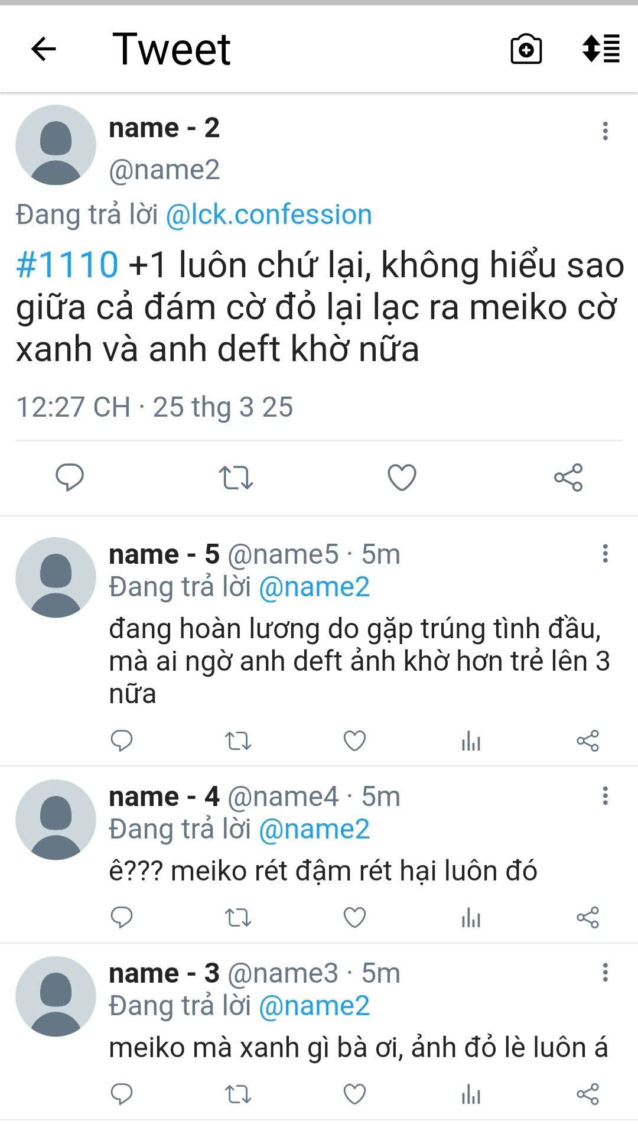Share name - 3's reply
This screenshot has width=638, height=1124.
point(587,1094)
